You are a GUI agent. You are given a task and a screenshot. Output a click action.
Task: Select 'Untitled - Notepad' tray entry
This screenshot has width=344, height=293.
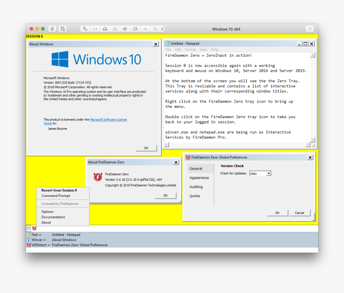pos(66,235)
